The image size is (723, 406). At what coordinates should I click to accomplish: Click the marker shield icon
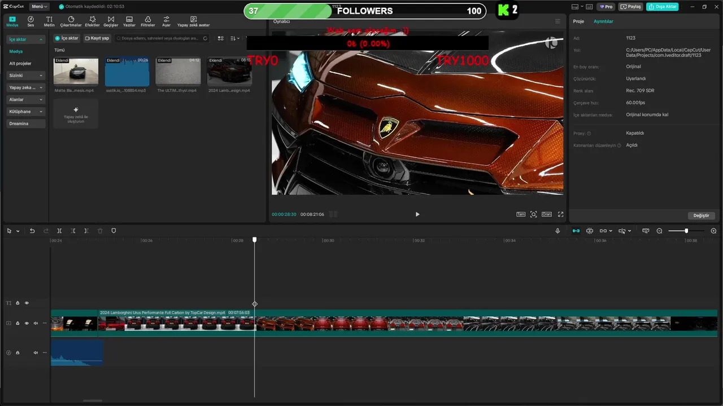tap(114, 231)
